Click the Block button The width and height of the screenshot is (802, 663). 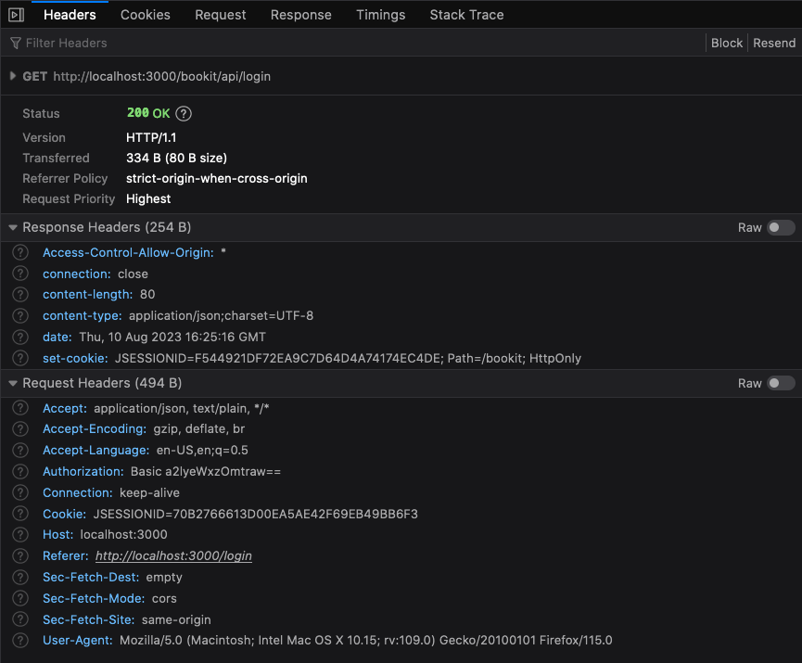[727, 43]
